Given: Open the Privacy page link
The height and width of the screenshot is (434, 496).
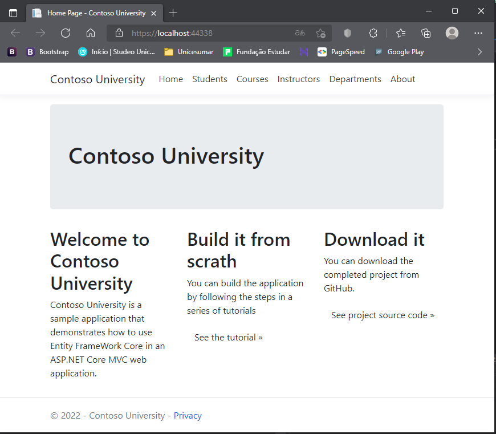Looking at the screenshot, I should pyautogui.click(x=188, y=416).
